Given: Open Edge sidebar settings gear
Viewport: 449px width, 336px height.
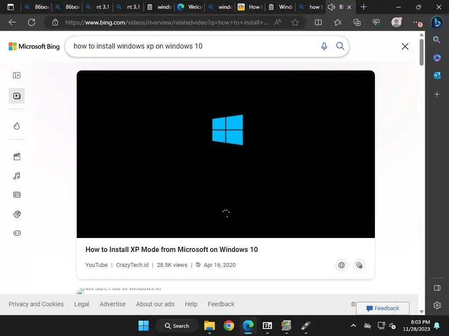Looking at the screenshot, I should click(x=437, y=305).
